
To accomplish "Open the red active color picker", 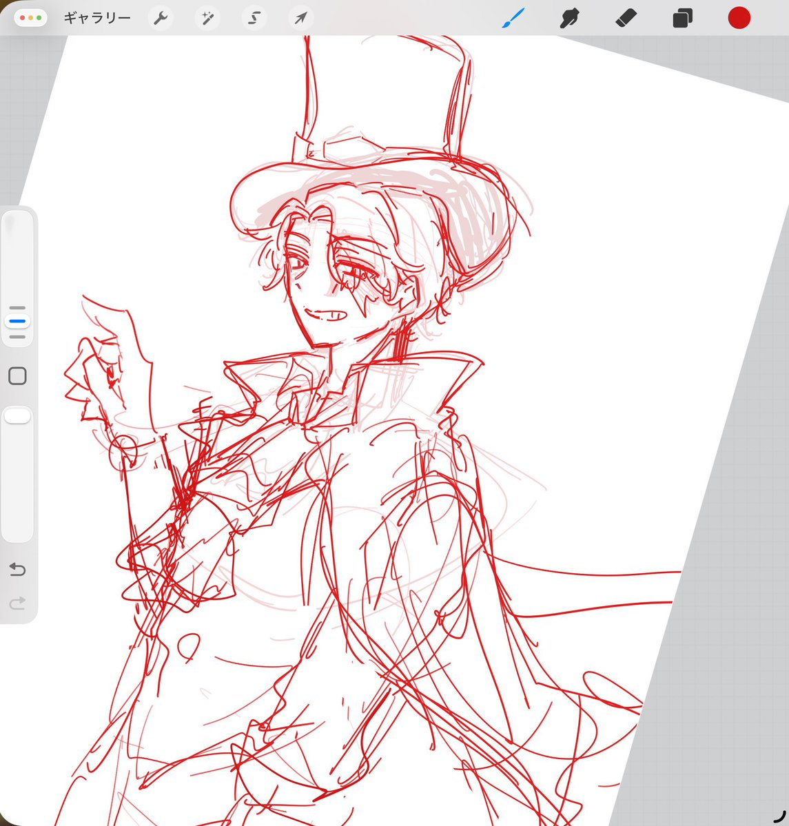I will pos(739,18).
